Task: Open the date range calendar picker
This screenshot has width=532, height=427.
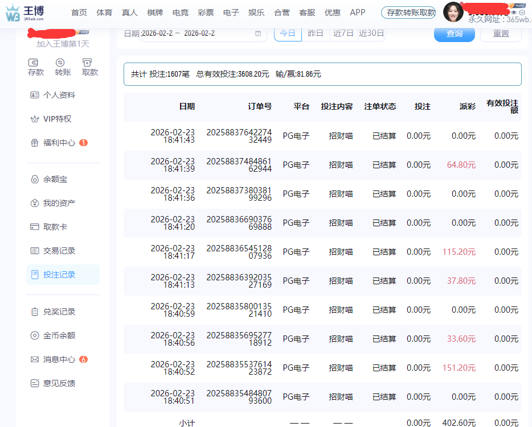Action: pos(259,34)
